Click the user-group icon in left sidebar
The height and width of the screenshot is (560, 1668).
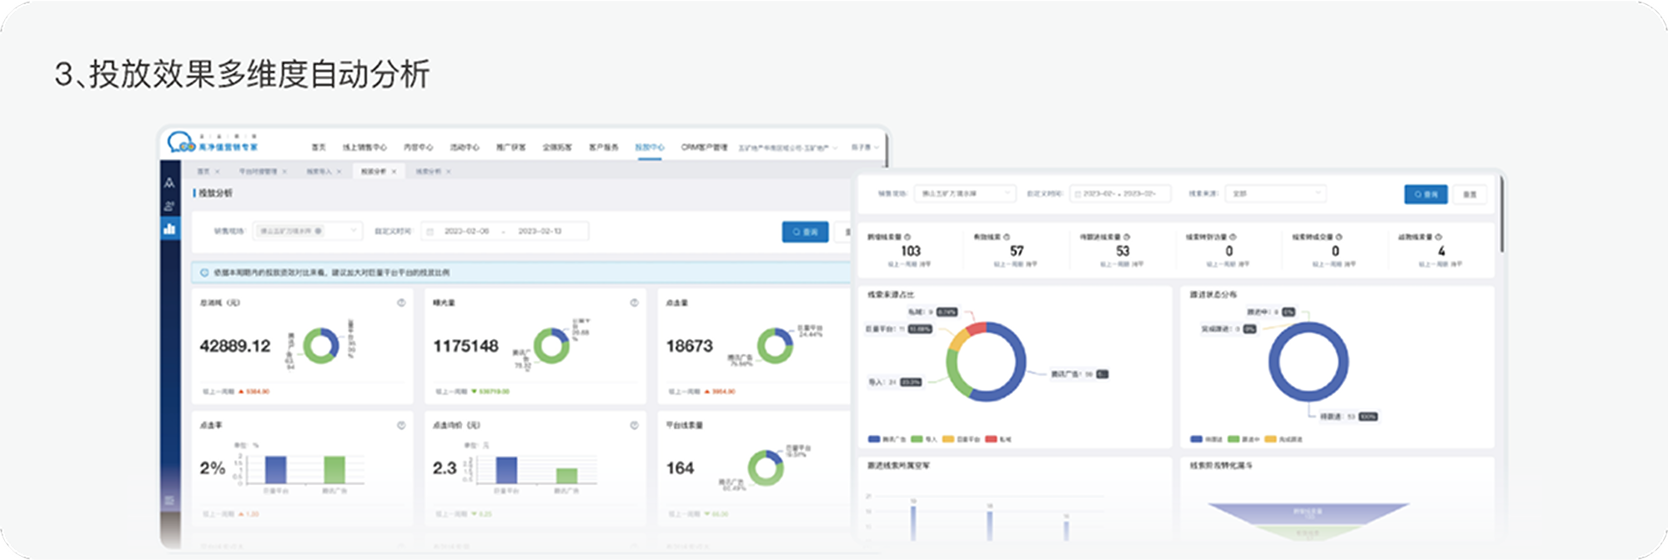pyautogui.click(x=170, y=206)
